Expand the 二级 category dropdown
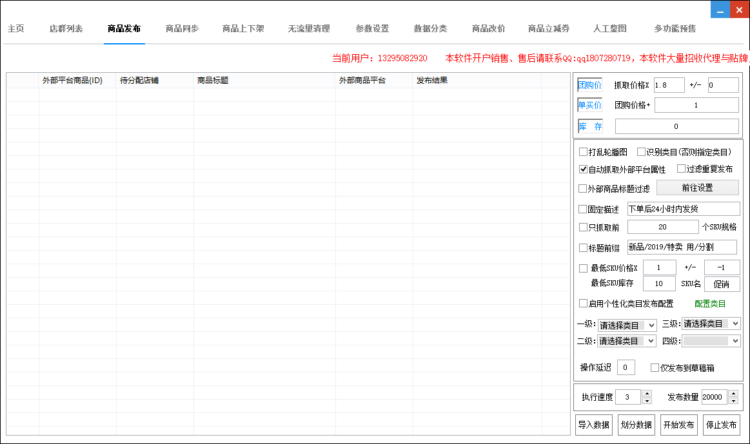Screen dimensions: 750x444 (627, 341)
